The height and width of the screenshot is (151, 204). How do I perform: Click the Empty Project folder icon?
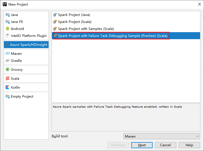point(8,96)
